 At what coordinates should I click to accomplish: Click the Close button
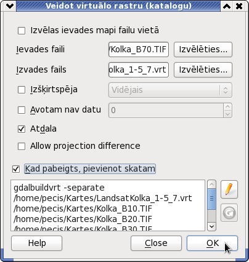click(x=156, y=243)
